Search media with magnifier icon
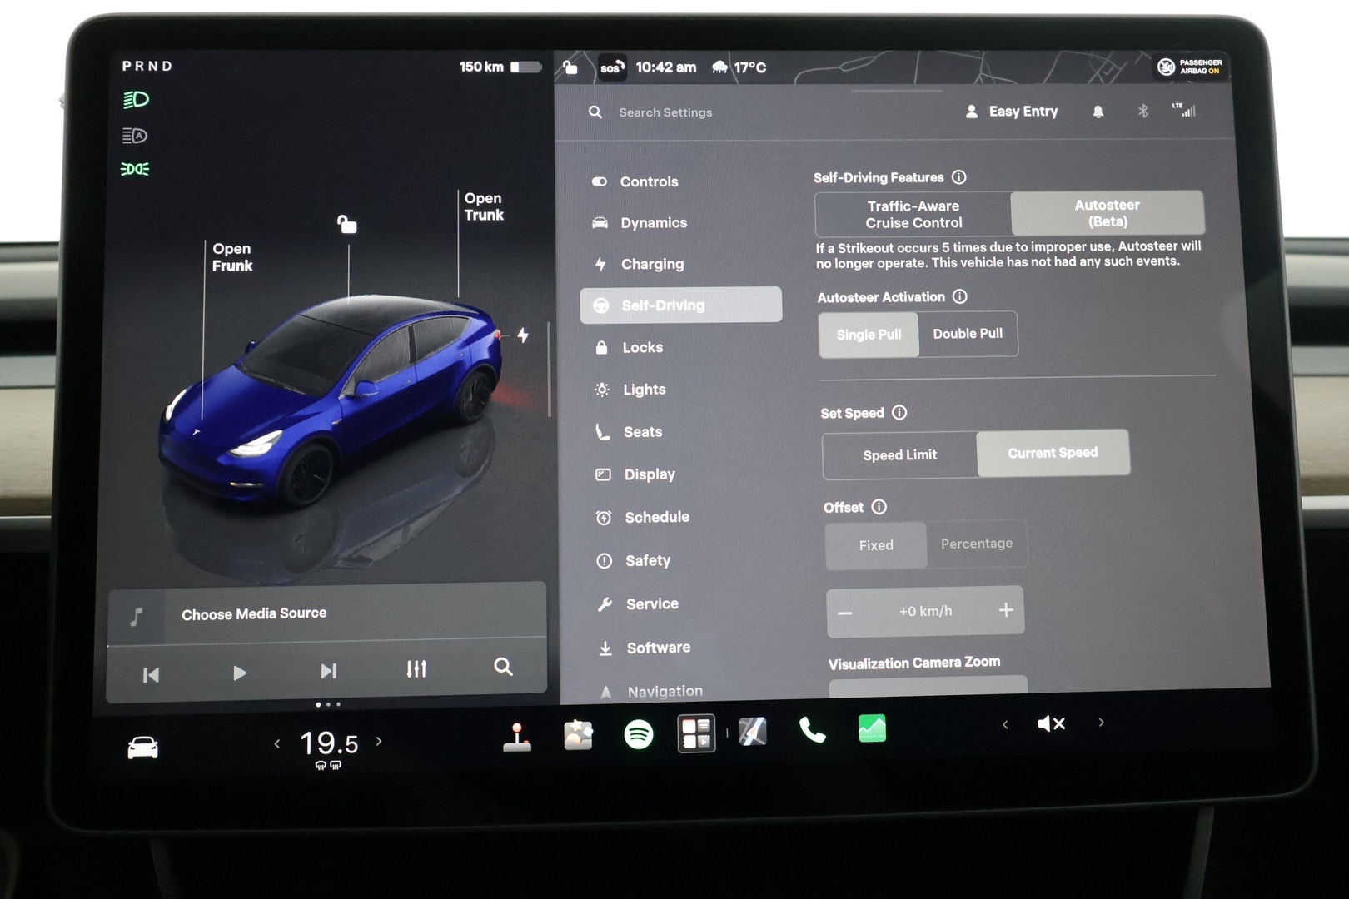Viewport: 1349px width, 899px height. pos(503,666)
